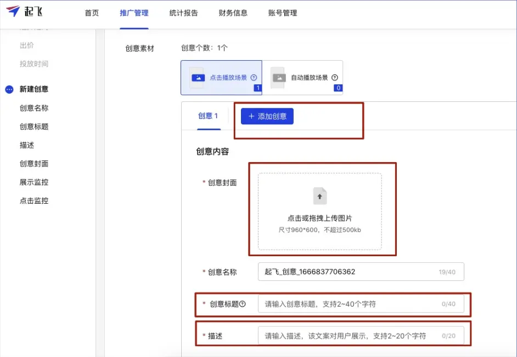Image resolution: width=517 pixels, height=357 pixels.
Task: Click the 0/20 character counter
Action: point(449,336)
